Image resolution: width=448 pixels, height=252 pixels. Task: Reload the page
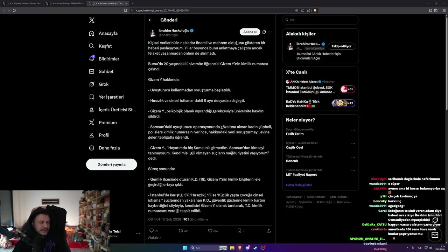tap(14, 10)
